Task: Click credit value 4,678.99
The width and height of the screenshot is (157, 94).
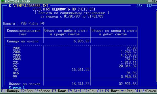Action: [129, 55]
